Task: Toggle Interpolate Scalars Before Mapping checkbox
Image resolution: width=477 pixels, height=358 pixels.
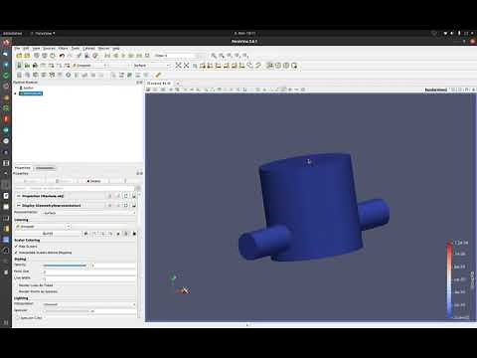Action: coord(16,253)
